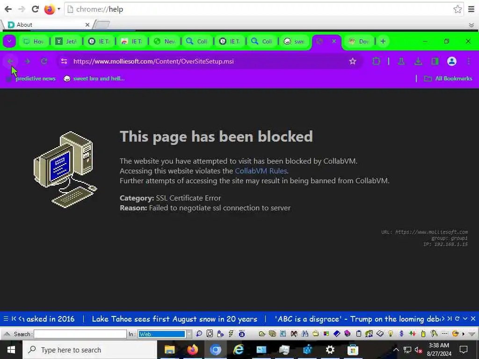
Task: Click the molliesoft URL in the purple address bar
Action: pyautogui.click(x=153, y=61)
